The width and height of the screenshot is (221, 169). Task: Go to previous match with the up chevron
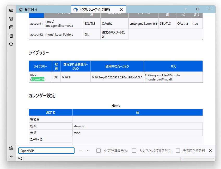click(81, 151)
